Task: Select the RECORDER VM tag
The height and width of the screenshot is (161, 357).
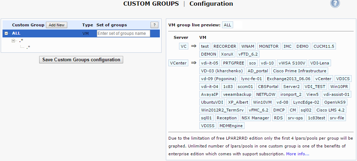Action: coord(225,46)
